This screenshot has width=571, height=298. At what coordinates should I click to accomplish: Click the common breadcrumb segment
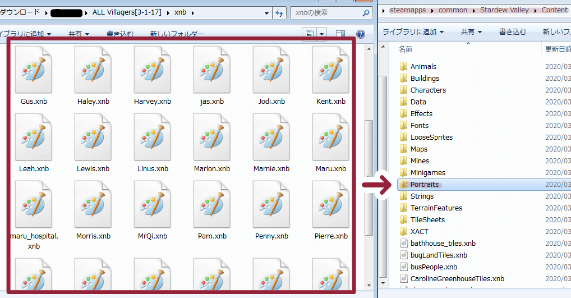pos(453,10)
